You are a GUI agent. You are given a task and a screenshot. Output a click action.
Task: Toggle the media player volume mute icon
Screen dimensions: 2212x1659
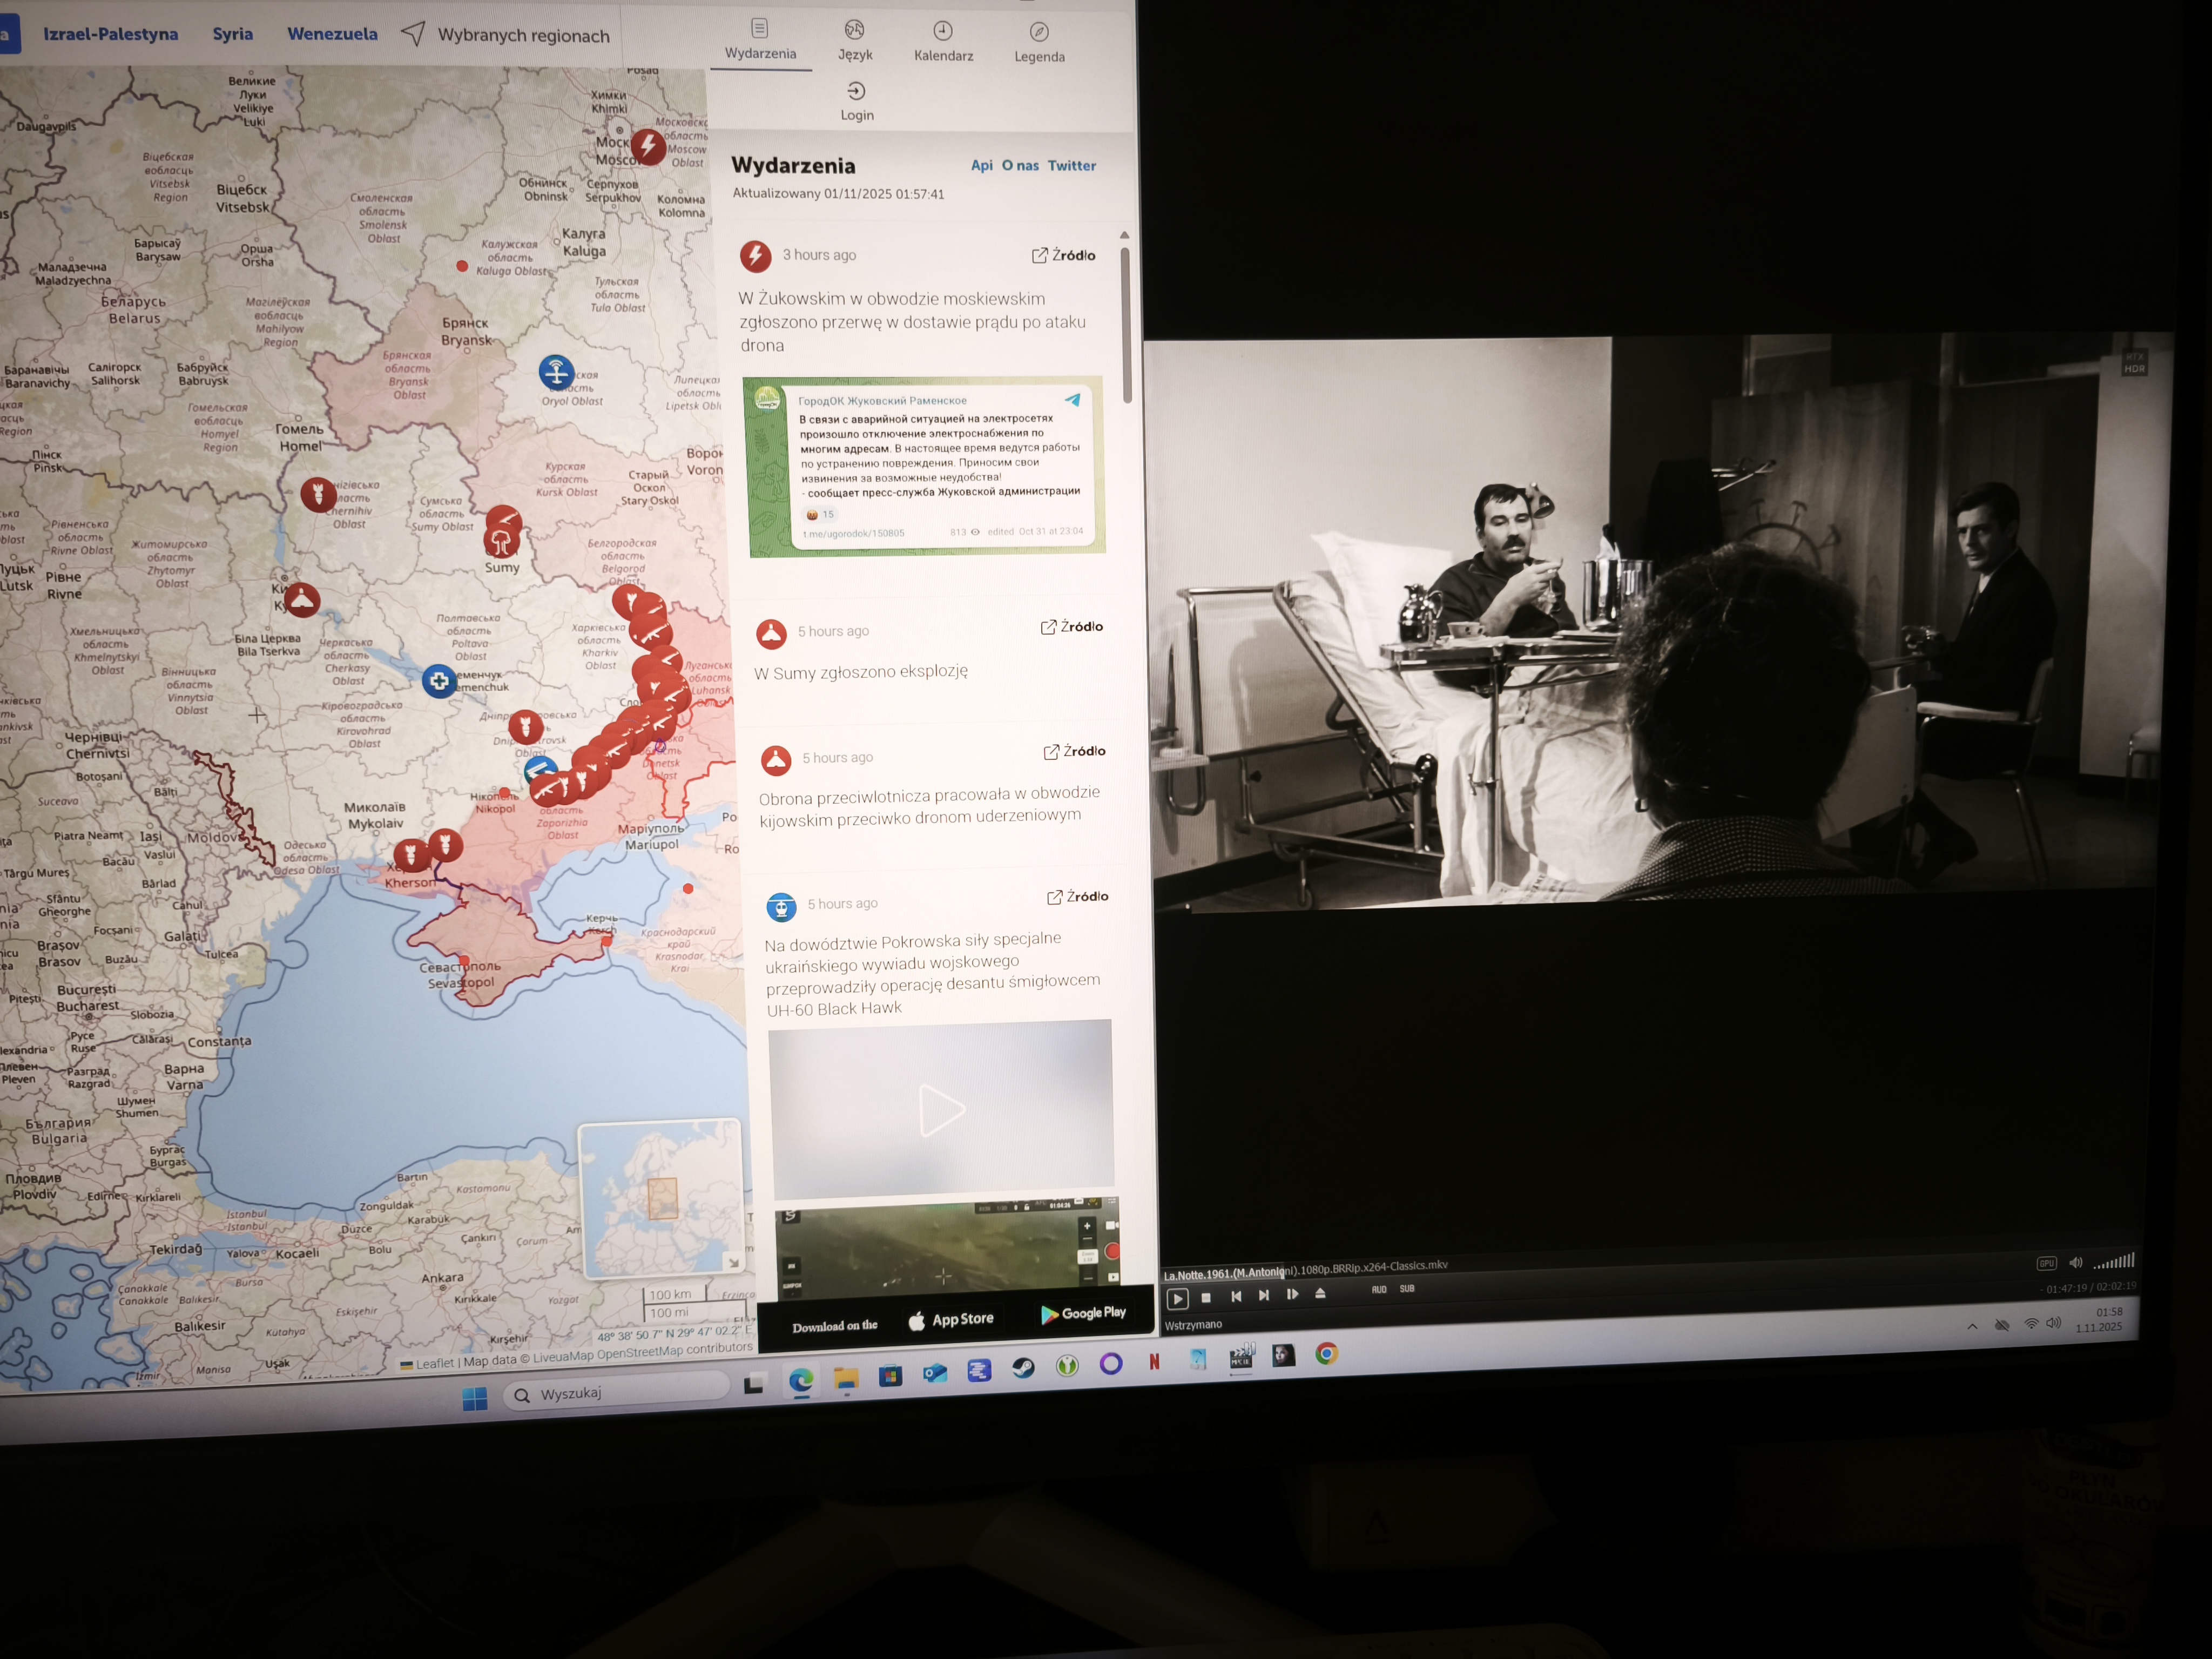tap(2075, 1263)
